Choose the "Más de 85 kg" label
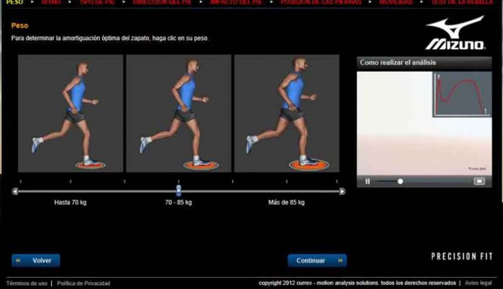Viewport: 503px width, 289px height. pyautogui.click(x=287, y=202)
